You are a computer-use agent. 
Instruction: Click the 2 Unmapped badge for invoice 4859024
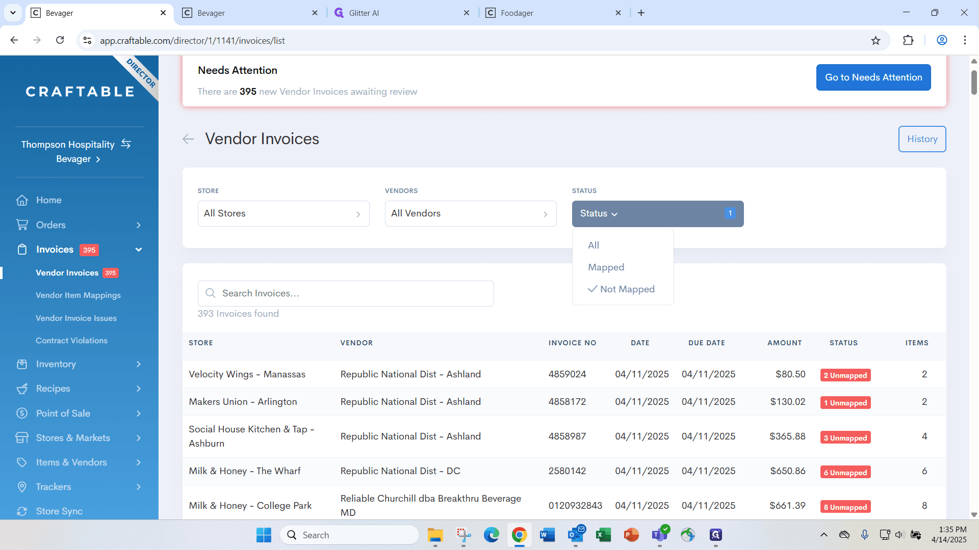tap(845, 375)
